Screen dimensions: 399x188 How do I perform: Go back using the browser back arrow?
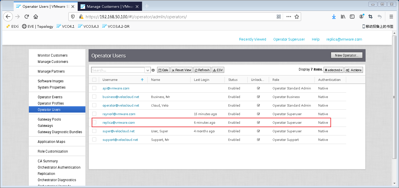click(x=8, y=17)
